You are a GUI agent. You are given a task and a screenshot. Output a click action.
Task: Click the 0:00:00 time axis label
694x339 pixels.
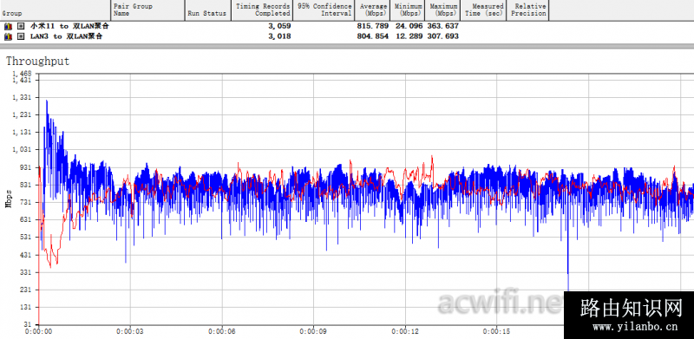coord(38,331)
